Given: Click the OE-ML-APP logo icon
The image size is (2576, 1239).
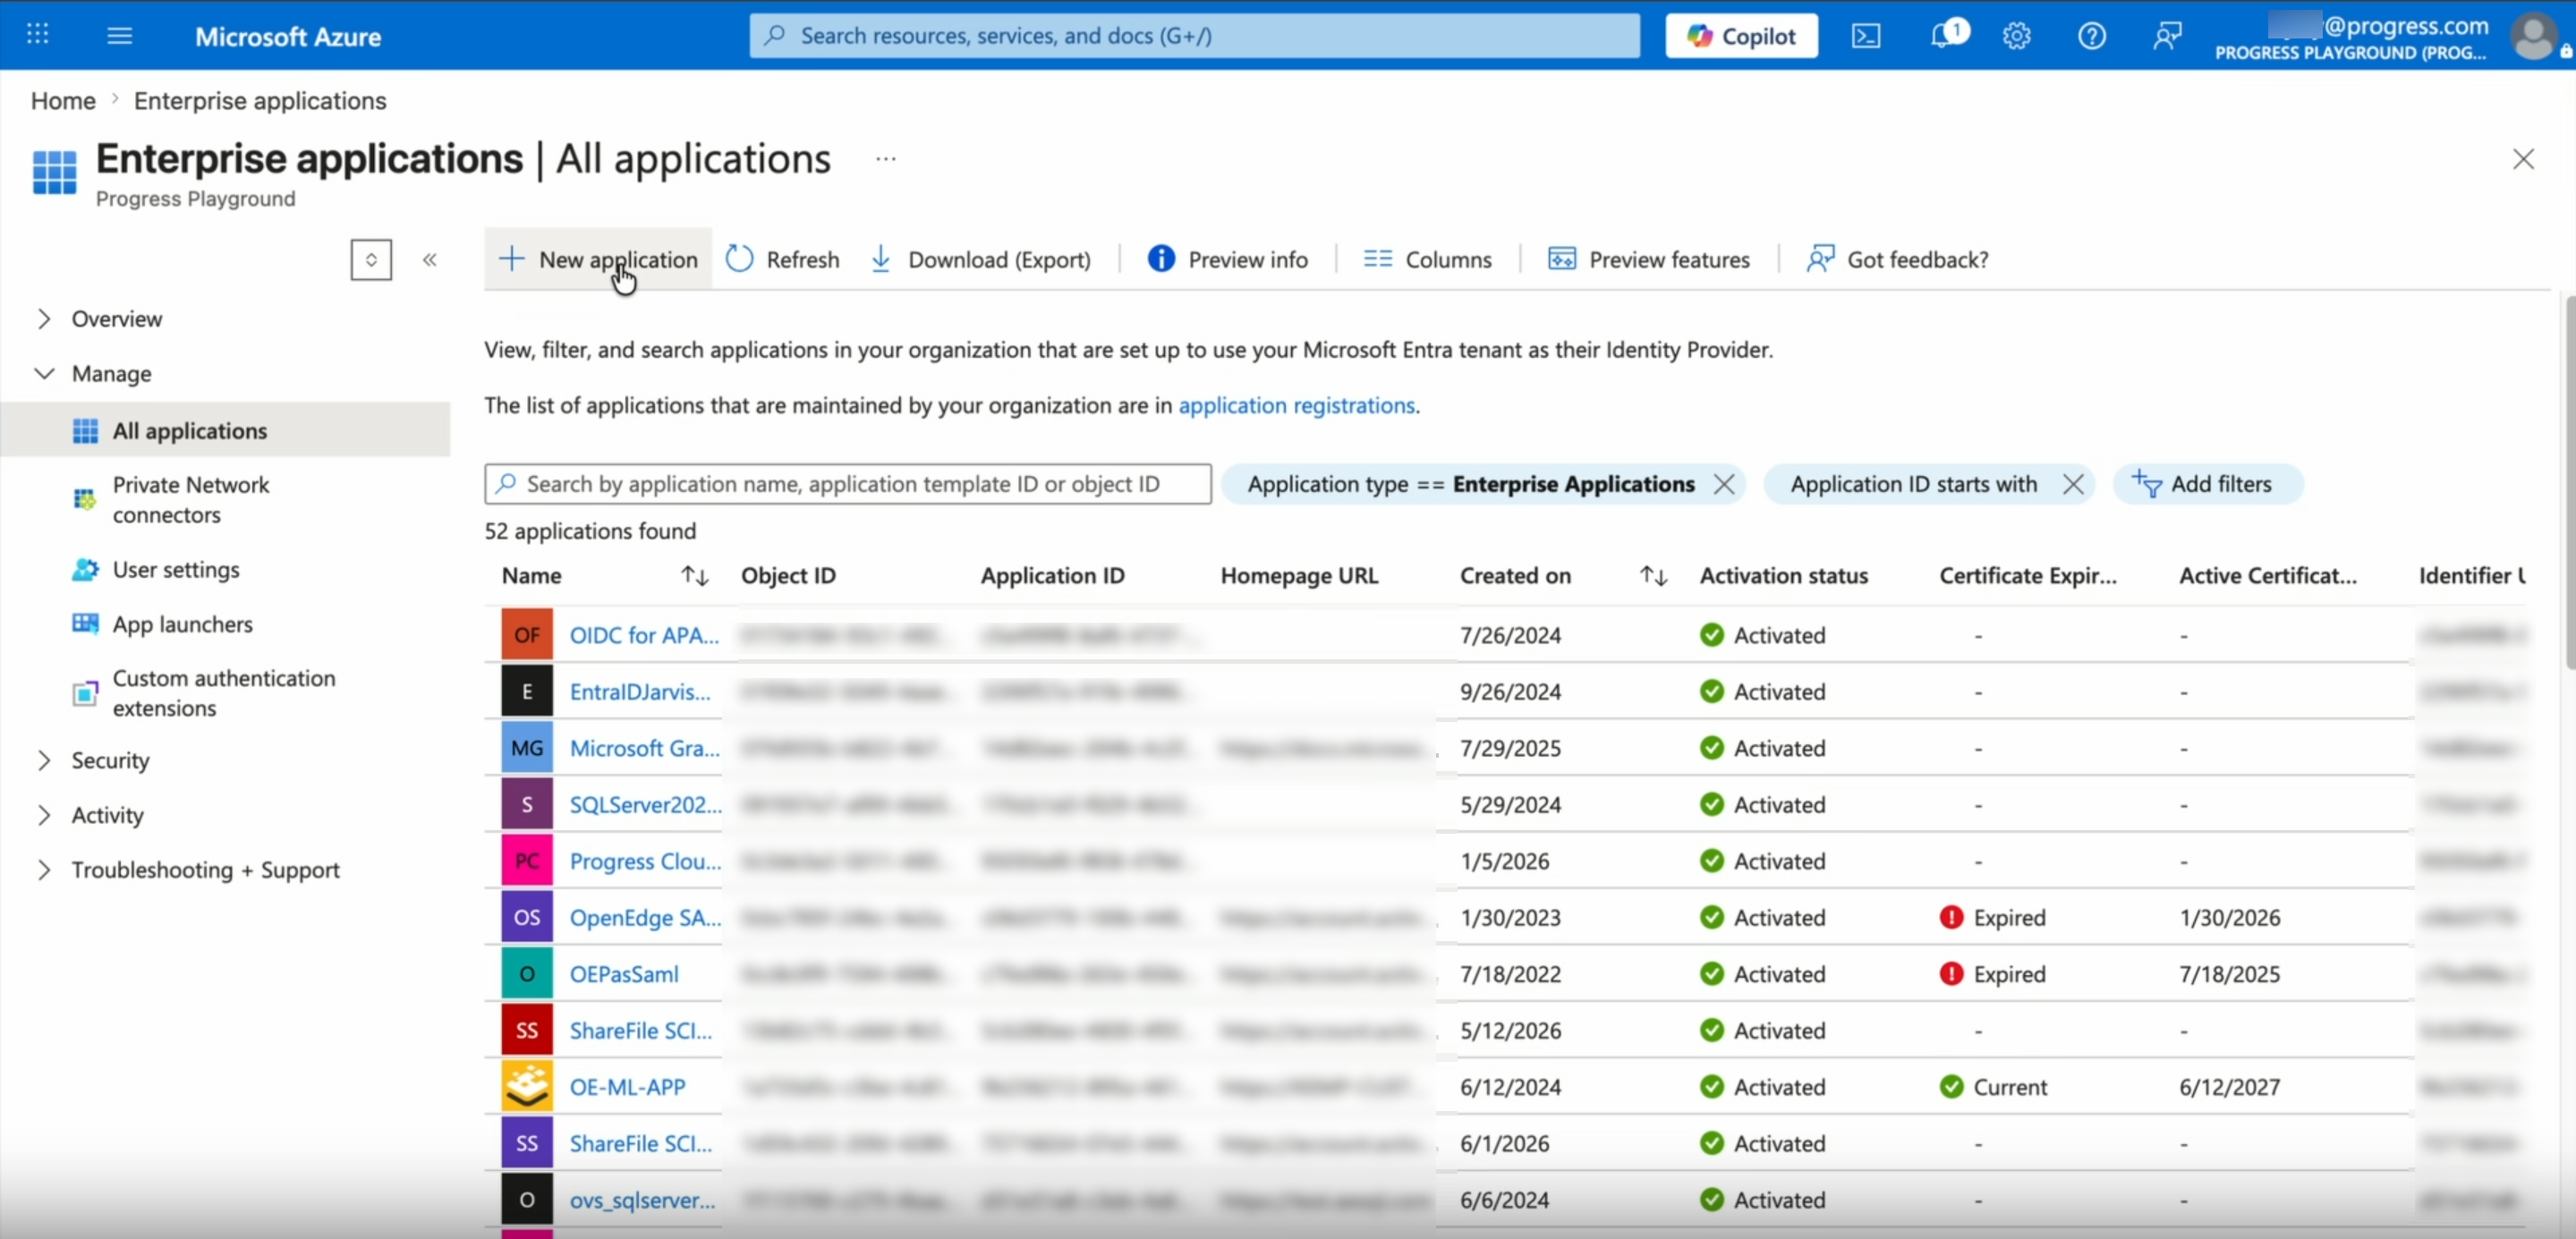Looking at the screenshot, I should [x=527, y=1087].
